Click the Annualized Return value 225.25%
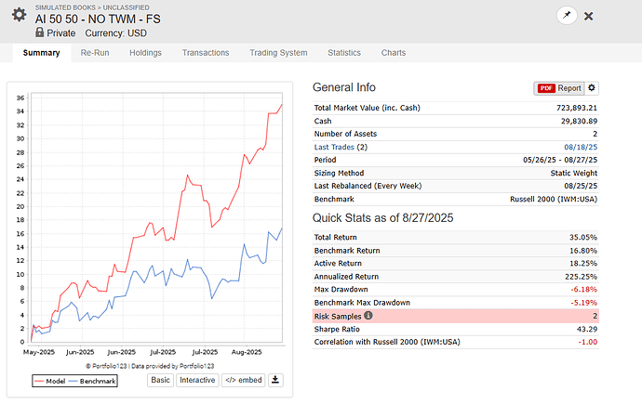This screenshot has height=404, width=642. [581, 277]
